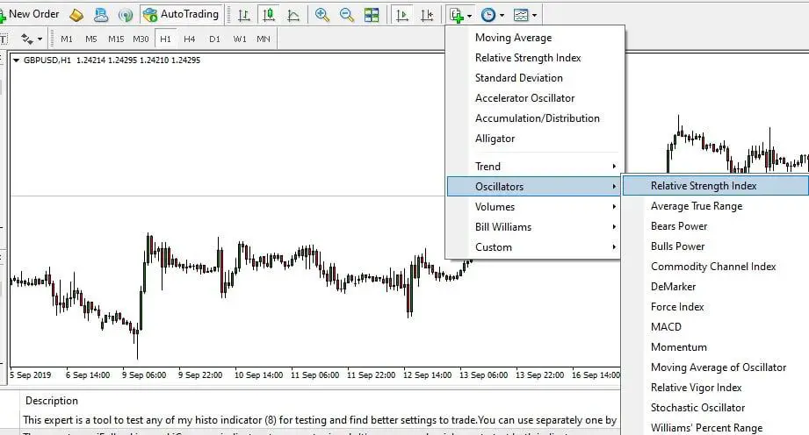The height and width of the screenshot is (435, 809).
Task: Select the H1 timeframe
Action: (x=166, y=39)
